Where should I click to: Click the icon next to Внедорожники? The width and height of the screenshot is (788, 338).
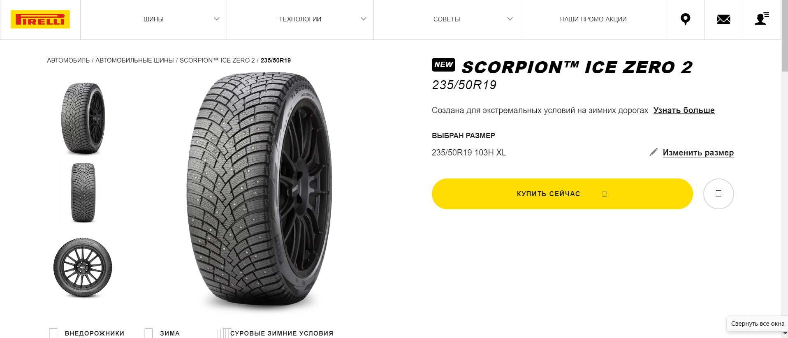tap(53, 333)
